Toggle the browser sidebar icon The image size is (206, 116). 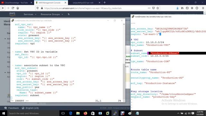187,8
